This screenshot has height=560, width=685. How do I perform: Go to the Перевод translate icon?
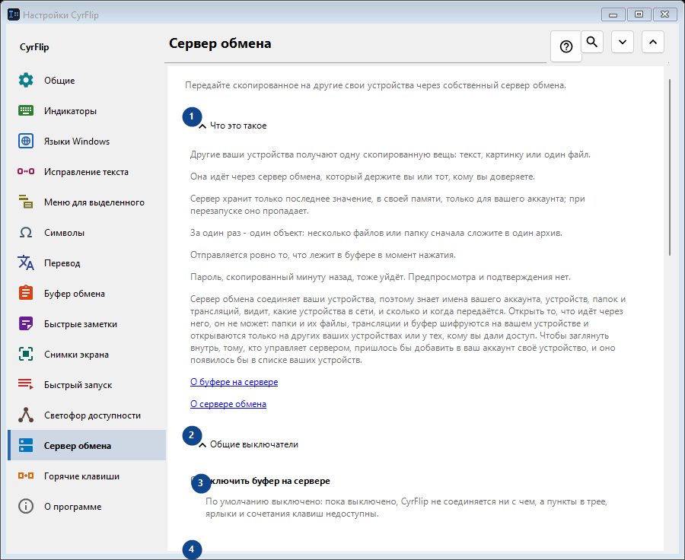click(26, 263)
